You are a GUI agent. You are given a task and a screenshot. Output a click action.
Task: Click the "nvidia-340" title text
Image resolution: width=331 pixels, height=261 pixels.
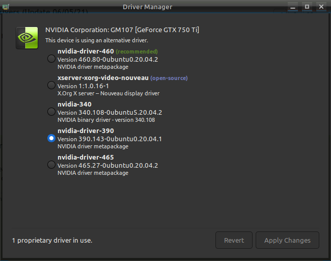coord(74,105)
